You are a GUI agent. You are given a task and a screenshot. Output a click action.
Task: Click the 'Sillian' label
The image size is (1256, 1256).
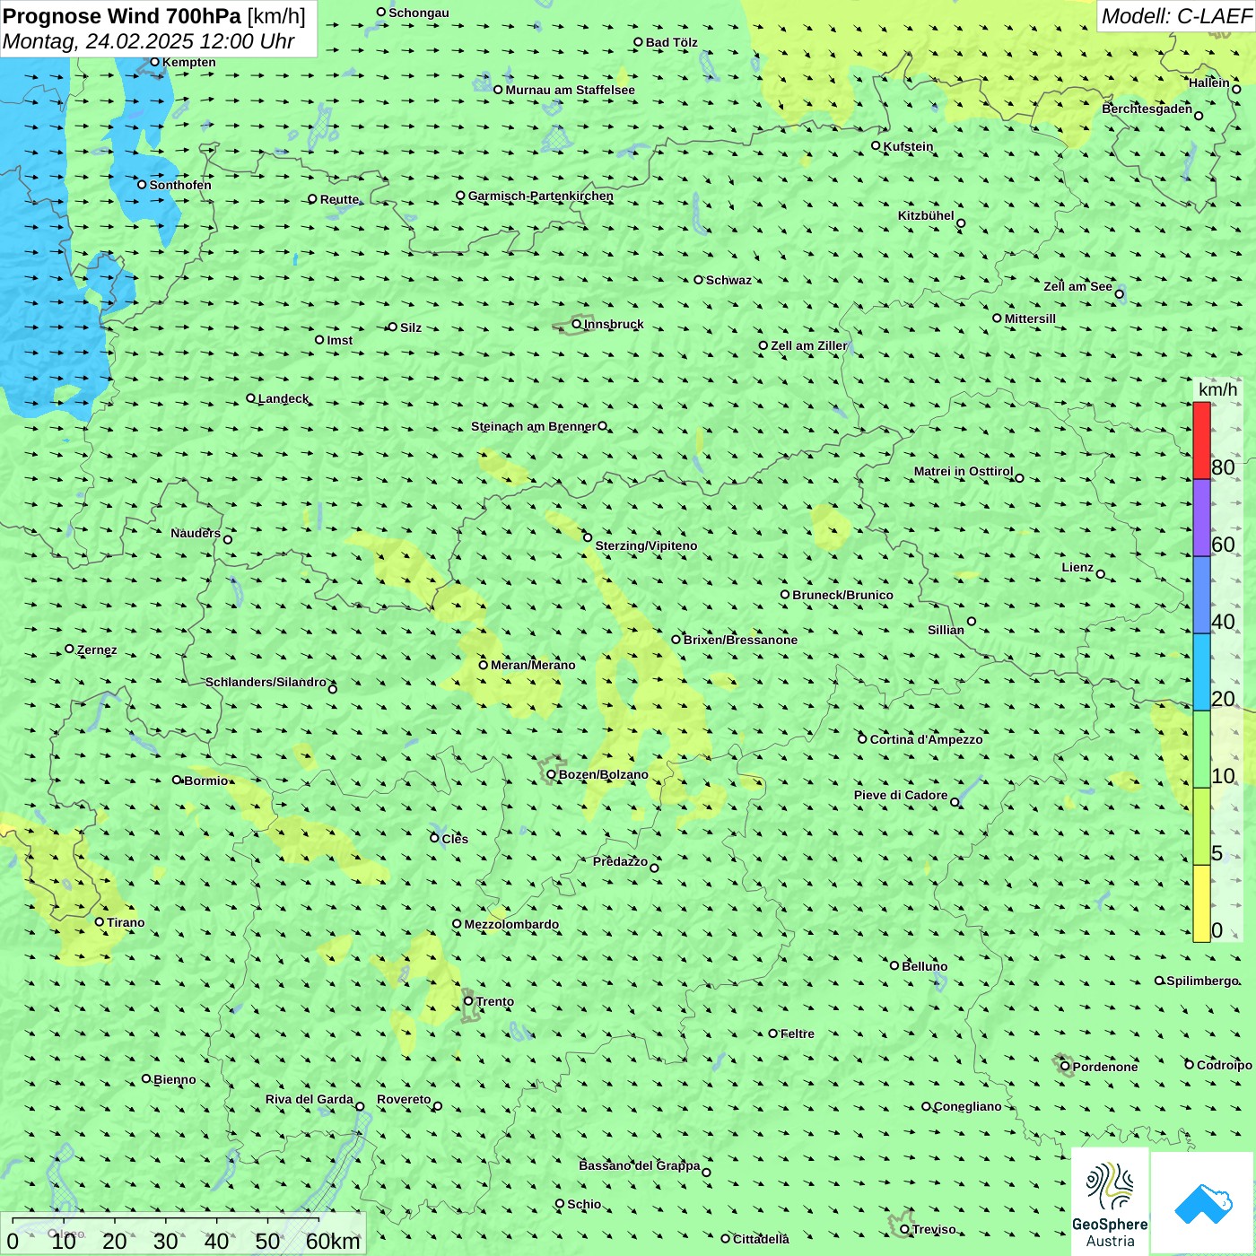coord(946,630)
